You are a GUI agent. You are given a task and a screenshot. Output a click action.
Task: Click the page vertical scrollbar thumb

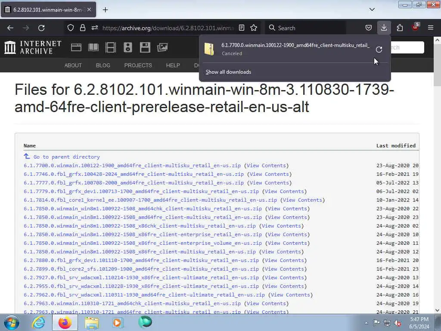437,65
